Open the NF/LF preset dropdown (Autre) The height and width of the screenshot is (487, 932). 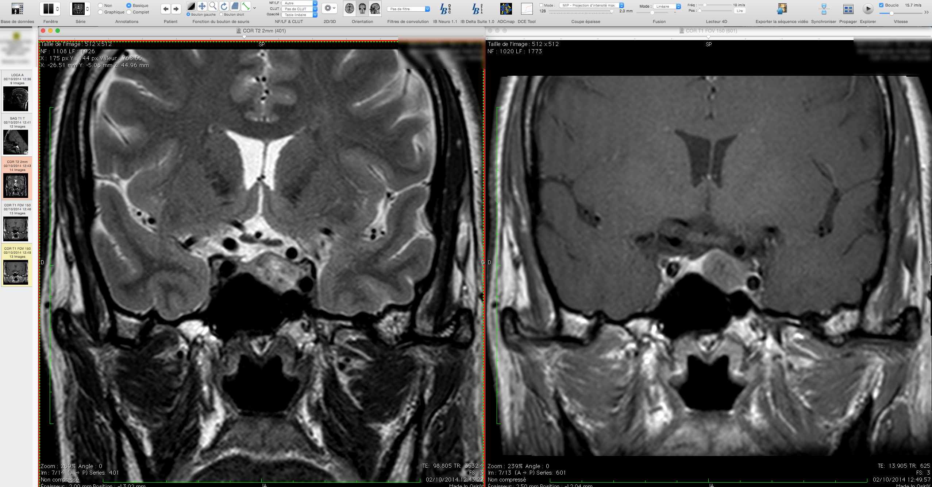[299, 3]
